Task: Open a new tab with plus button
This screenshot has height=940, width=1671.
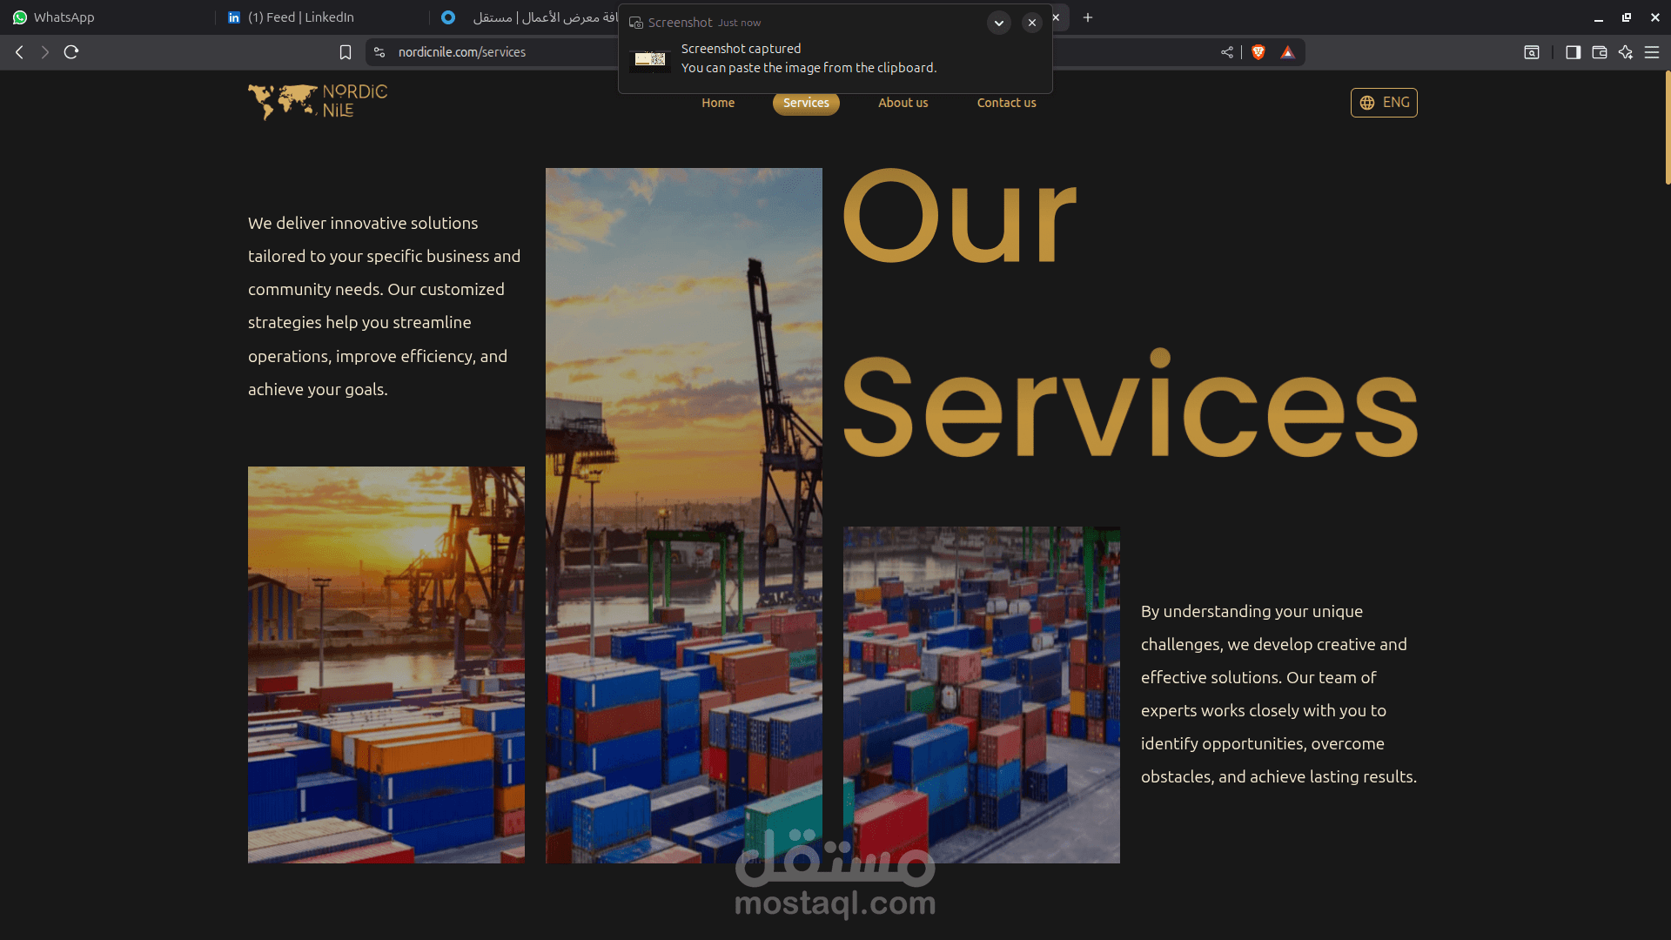Action: (x=1088, y=17)
